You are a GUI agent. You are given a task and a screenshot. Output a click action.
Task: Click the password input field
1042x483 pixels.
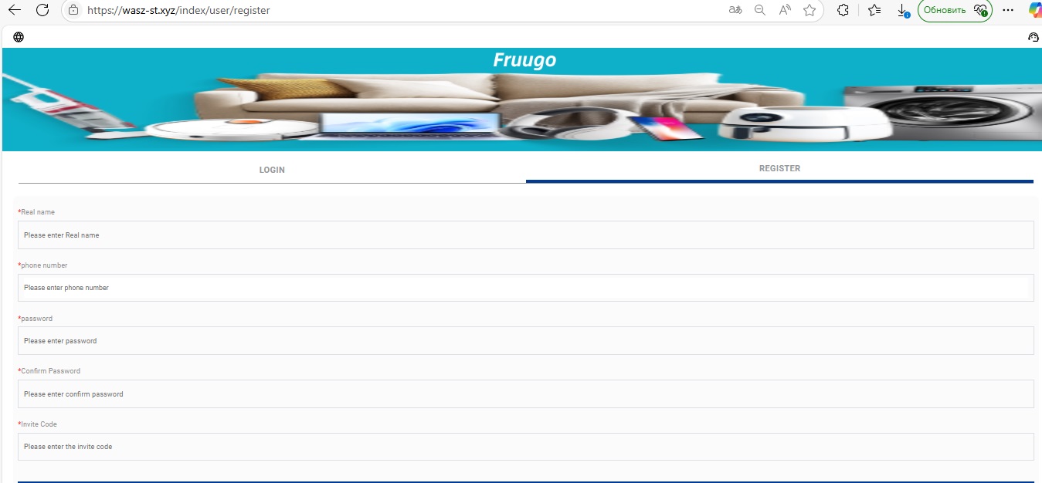point(525,340)
